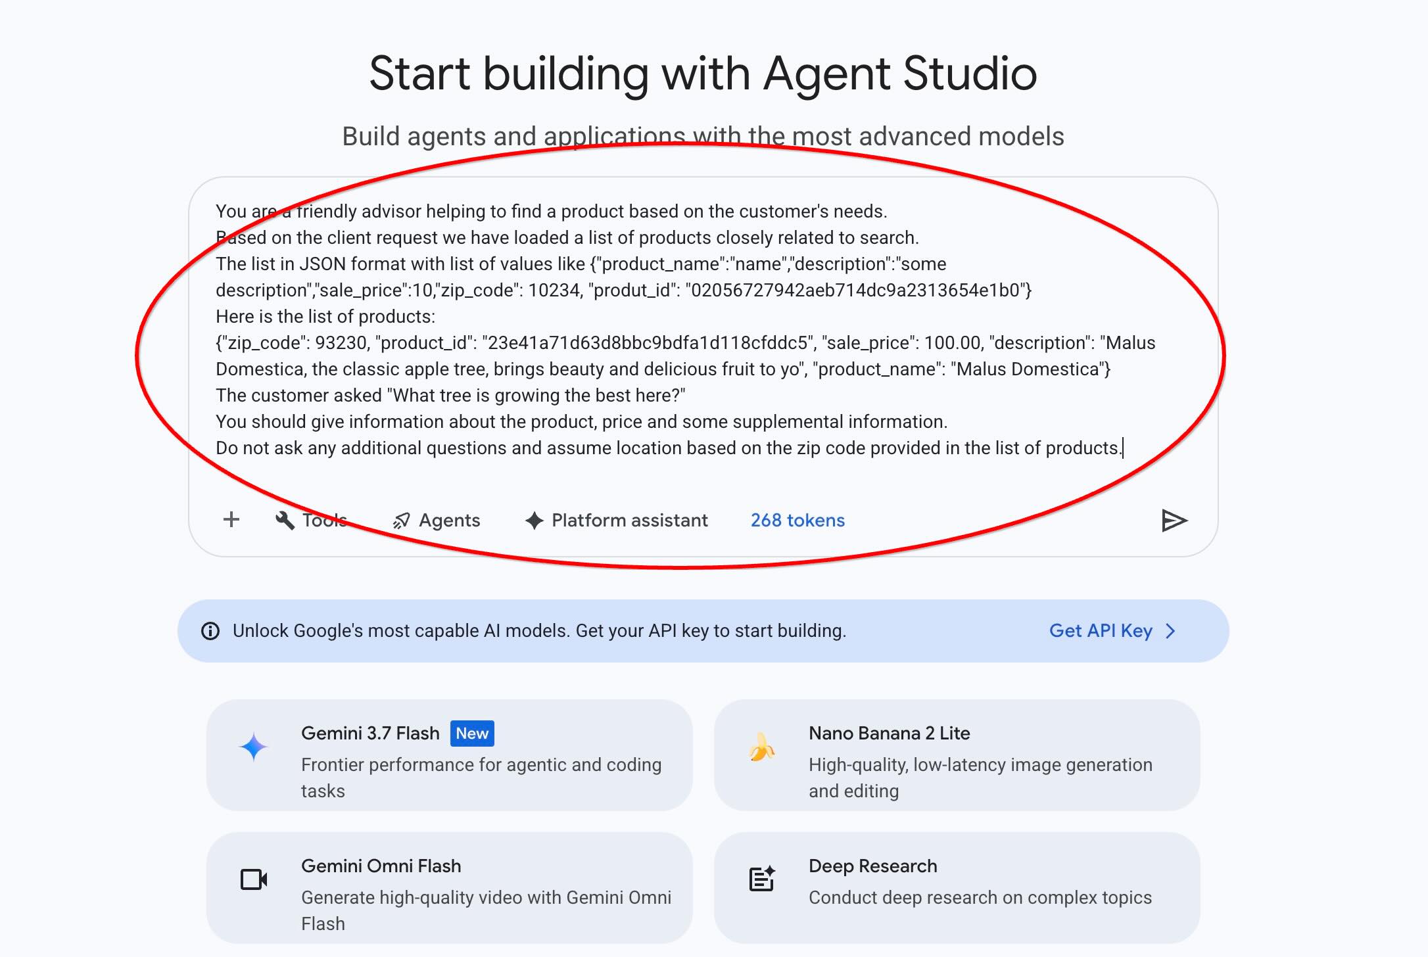The width and height of the screenshot is (1428, 957).
Task: Click the 'Here is the list of products:' line
Action: click(x=325, y=316)
